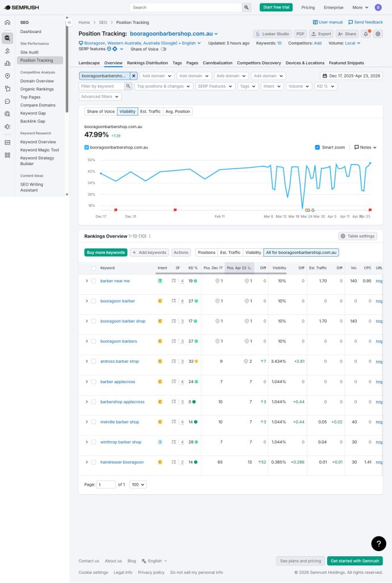This screenshot has width=392, height=583.
Task: Select the Avg. Position chart tab
Action: pos(178,112)
